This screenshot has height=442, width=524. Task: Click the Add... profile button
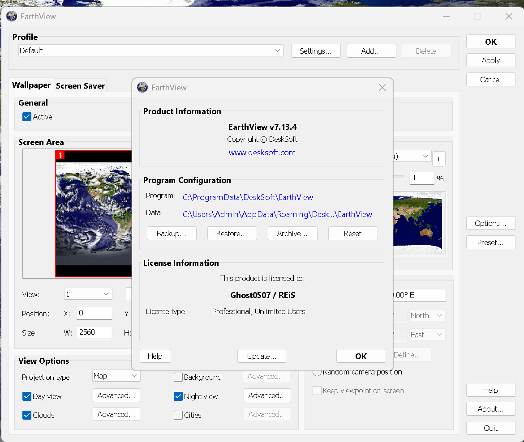(x=371, y=51)
